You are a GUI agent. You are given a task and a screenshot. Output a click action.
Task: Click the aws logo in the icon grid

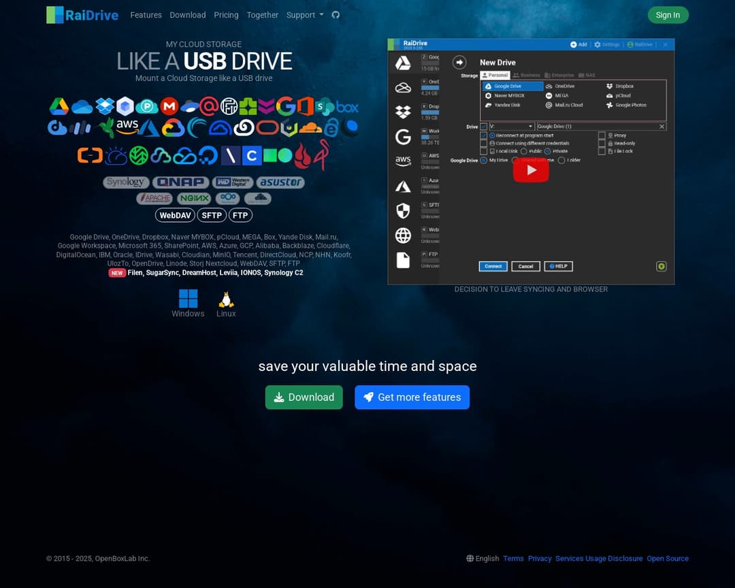127,127
